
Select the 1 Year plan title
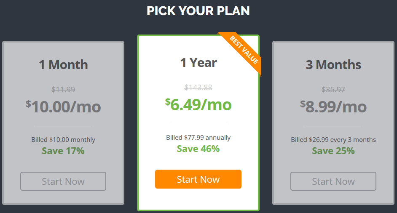point(198,62)
